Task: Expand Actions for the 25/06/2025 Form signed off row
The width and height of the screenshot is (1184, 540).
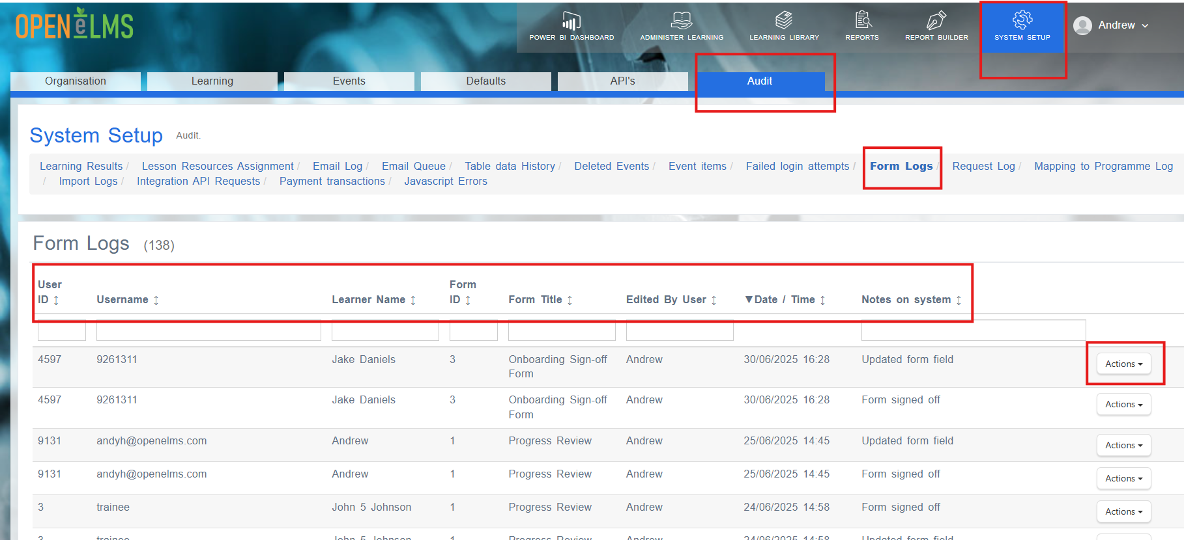Action: tap(1124, 478)
